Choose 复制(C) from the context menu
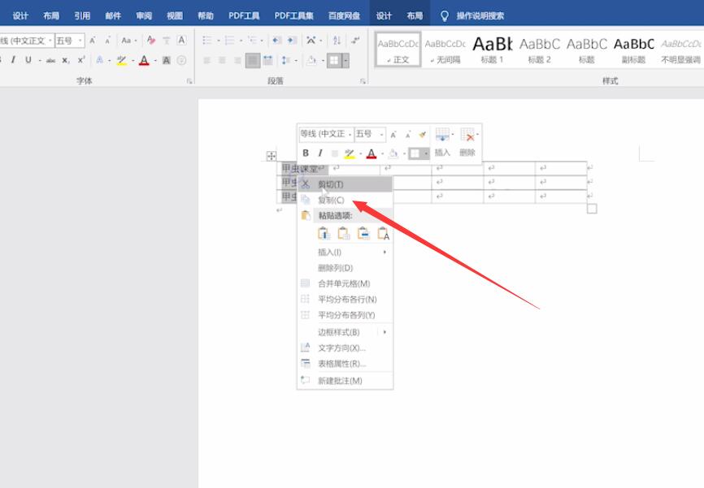This screenshot has width=704, height=488. pyautogui.click(x=331, y=200)
